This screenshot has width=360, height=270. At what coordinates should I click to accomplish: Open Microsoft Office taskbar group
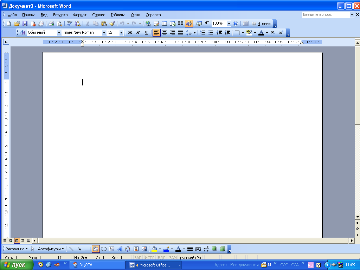(154, 265)
